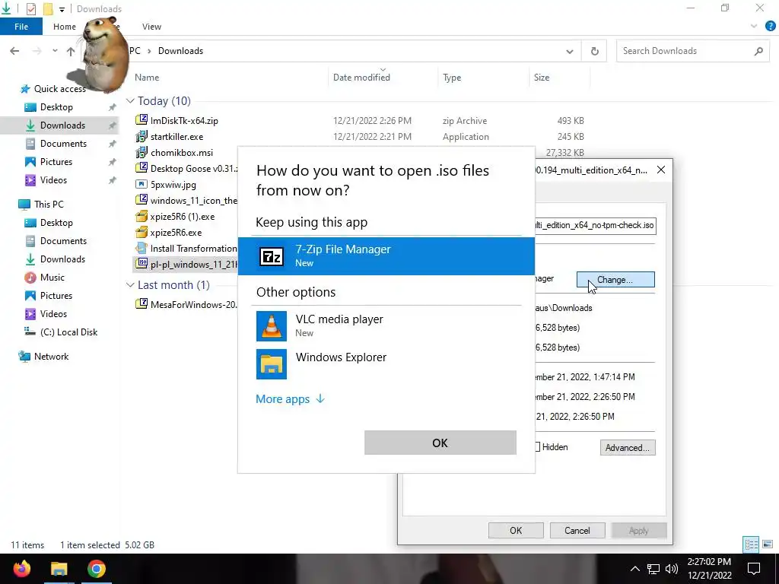
Task: Open Customize Quick Access Toolbar dropdown
Action: (x=62, y=9)
